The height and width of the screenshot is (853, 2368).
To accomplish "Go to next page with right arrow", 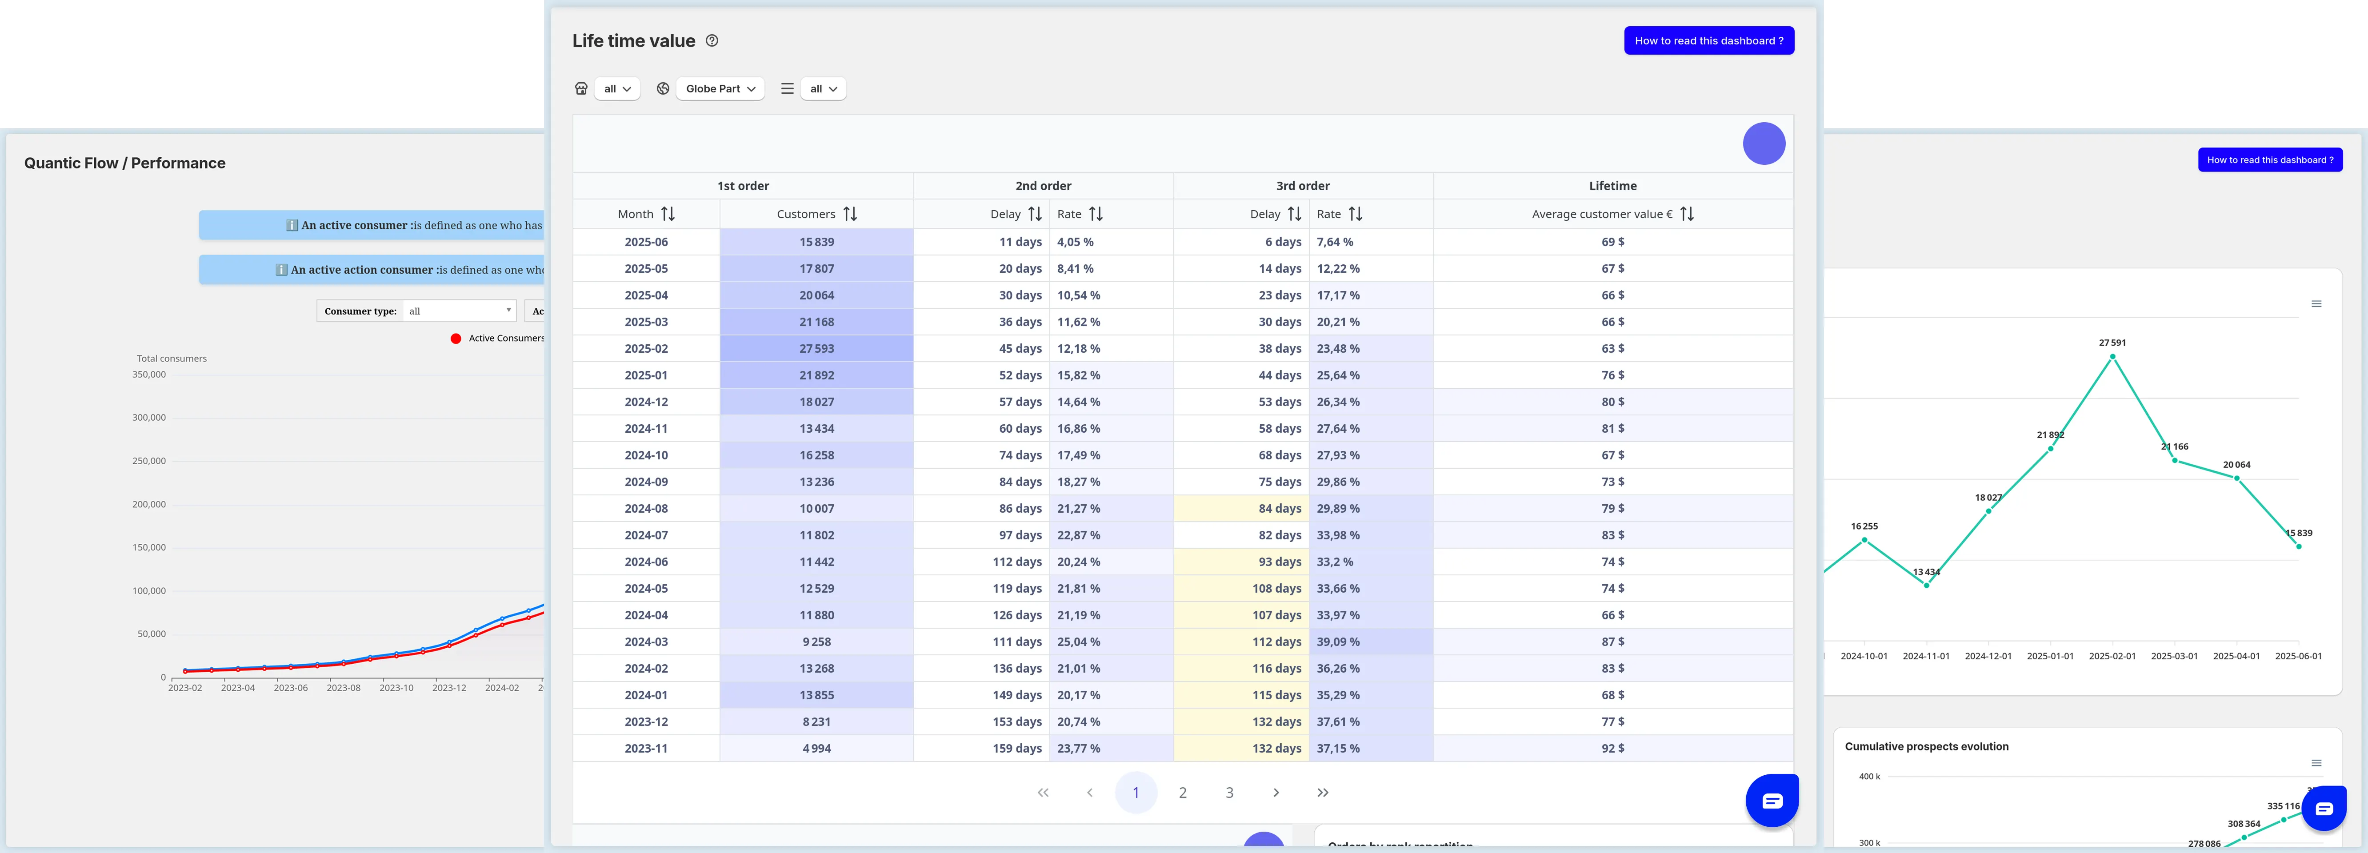I will tap(1276, 792).
